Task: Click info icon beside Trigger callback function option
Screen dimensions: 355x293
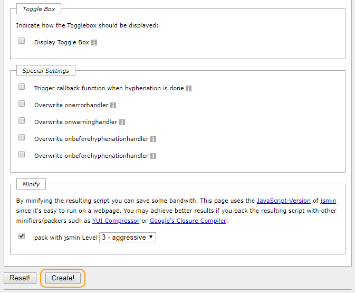Action: tap(189, 88)
